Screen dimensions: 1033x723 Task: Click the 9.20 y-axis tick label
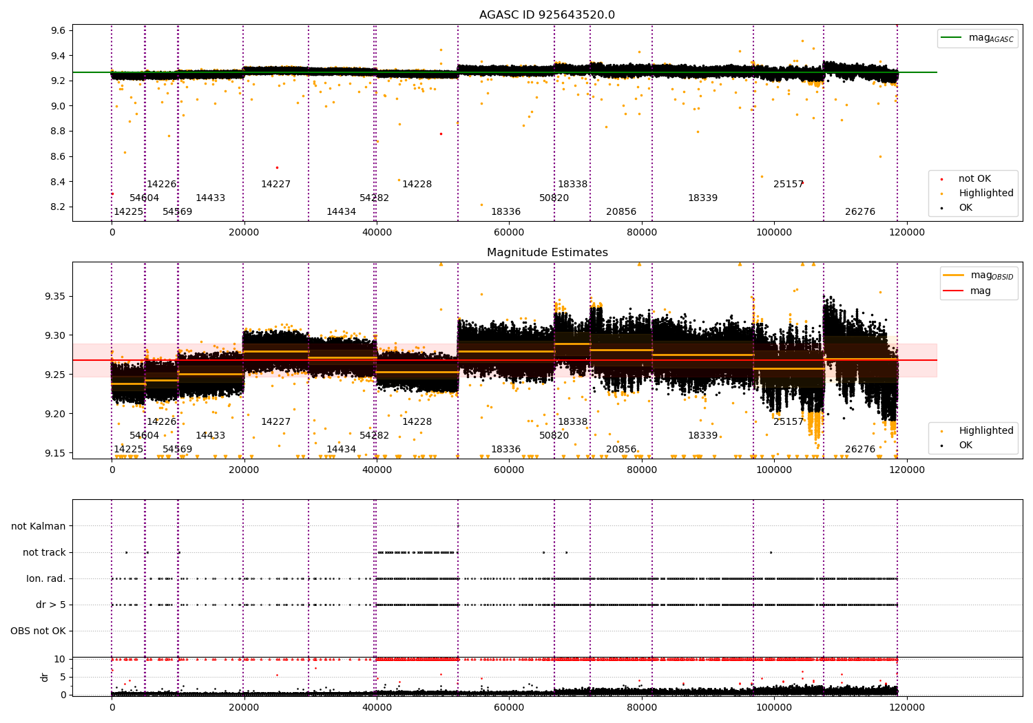(x=56, y=415)
